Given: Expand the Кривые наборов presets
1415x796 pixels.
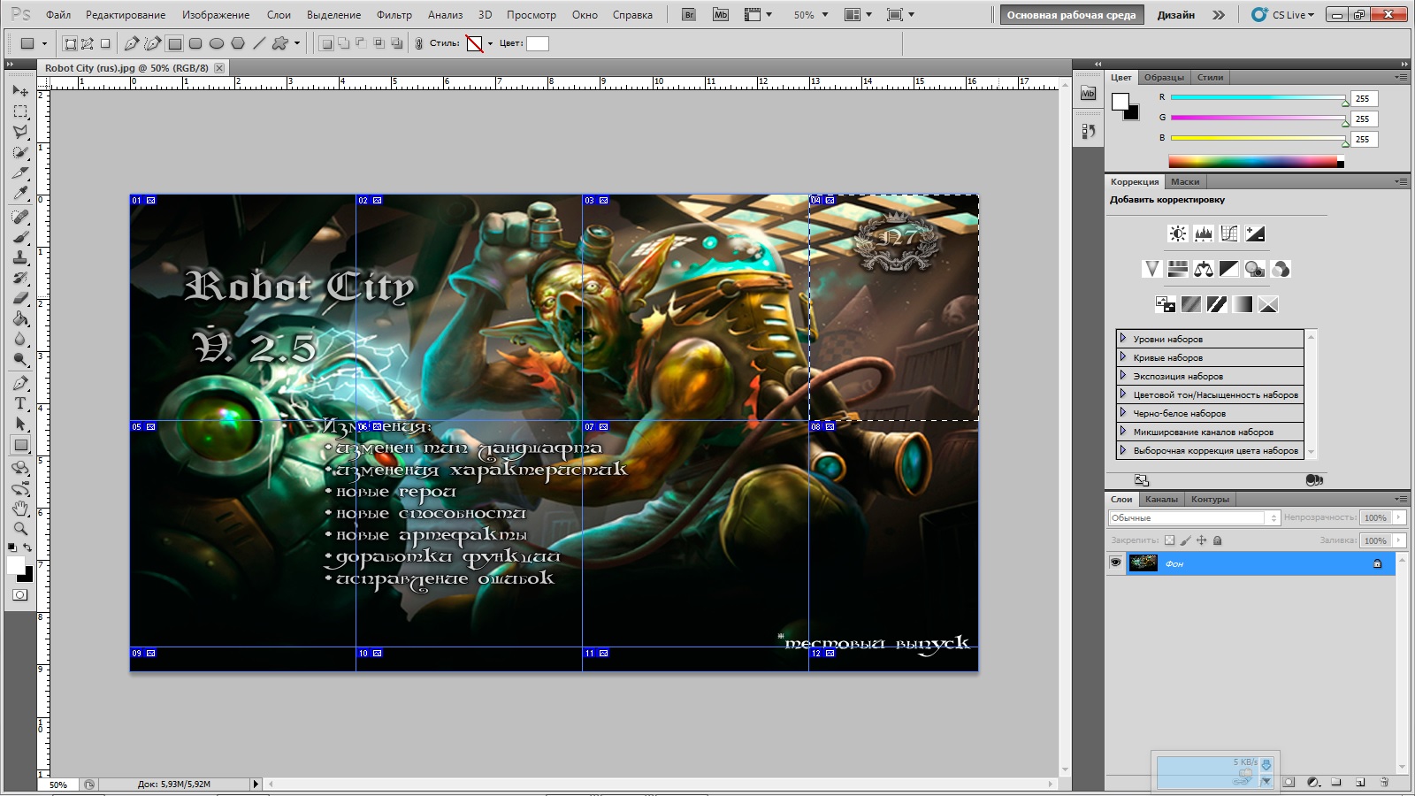Looking at the screenshot, I should (x=1123, y=357).
